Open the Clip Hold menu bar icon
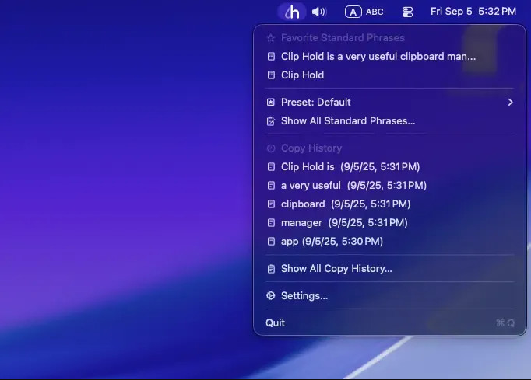 click(x=292, y=12)
